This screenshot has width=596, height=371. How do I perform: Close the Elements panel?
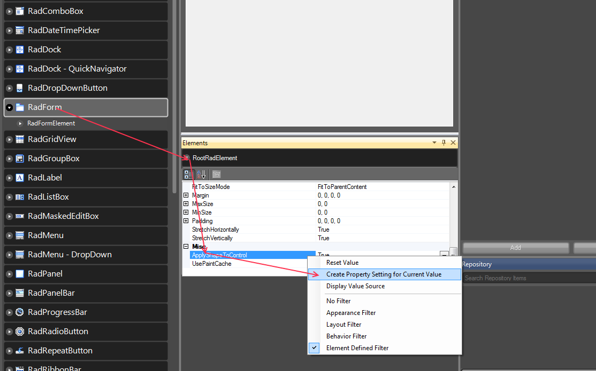(x=453, y=143)
